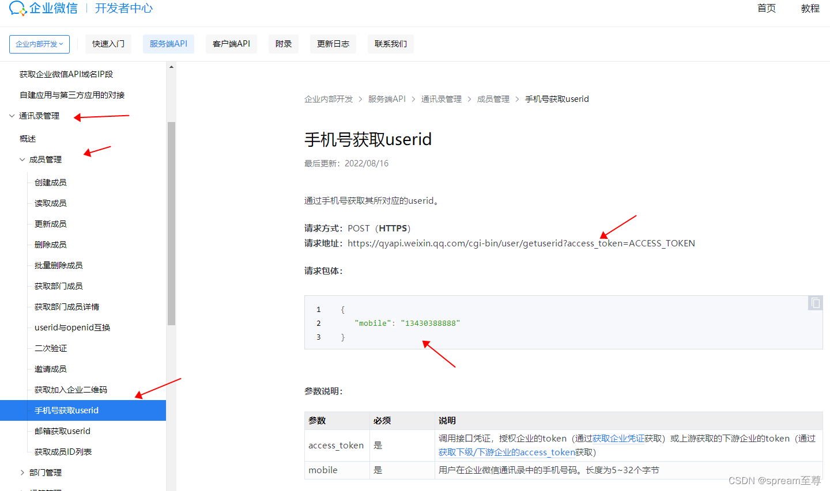Open the 创建成员 page
The image size is (830, 491).
(x=51, y=182)
